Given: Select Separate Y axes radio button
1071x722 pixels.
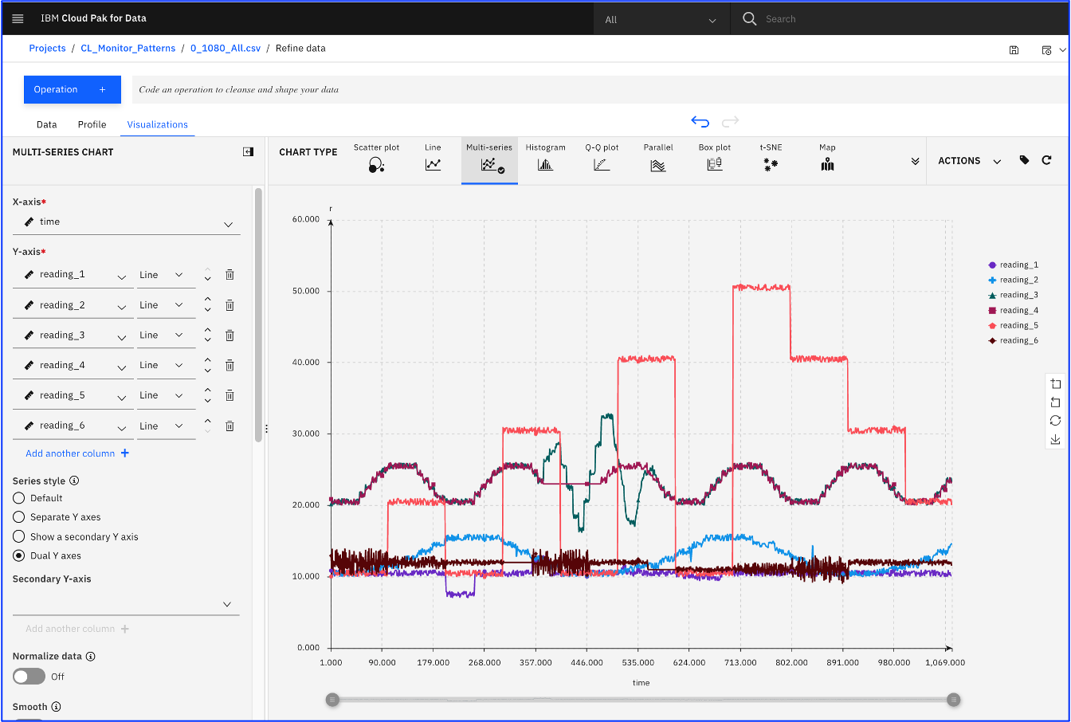Looking at the screenshot, I should 19,517.
